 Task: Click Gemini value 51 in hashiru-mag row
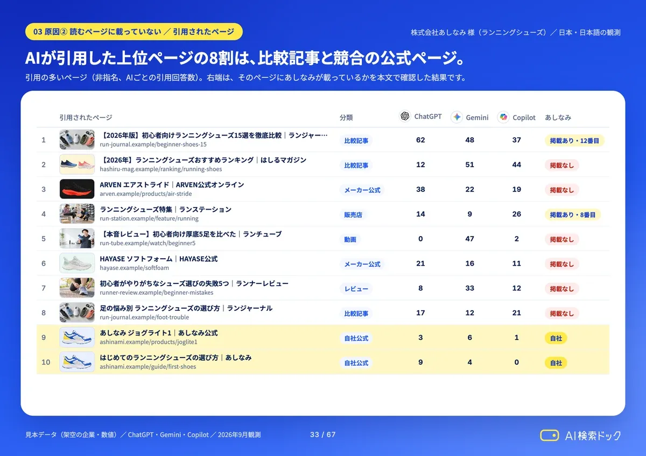pos(469,165)
